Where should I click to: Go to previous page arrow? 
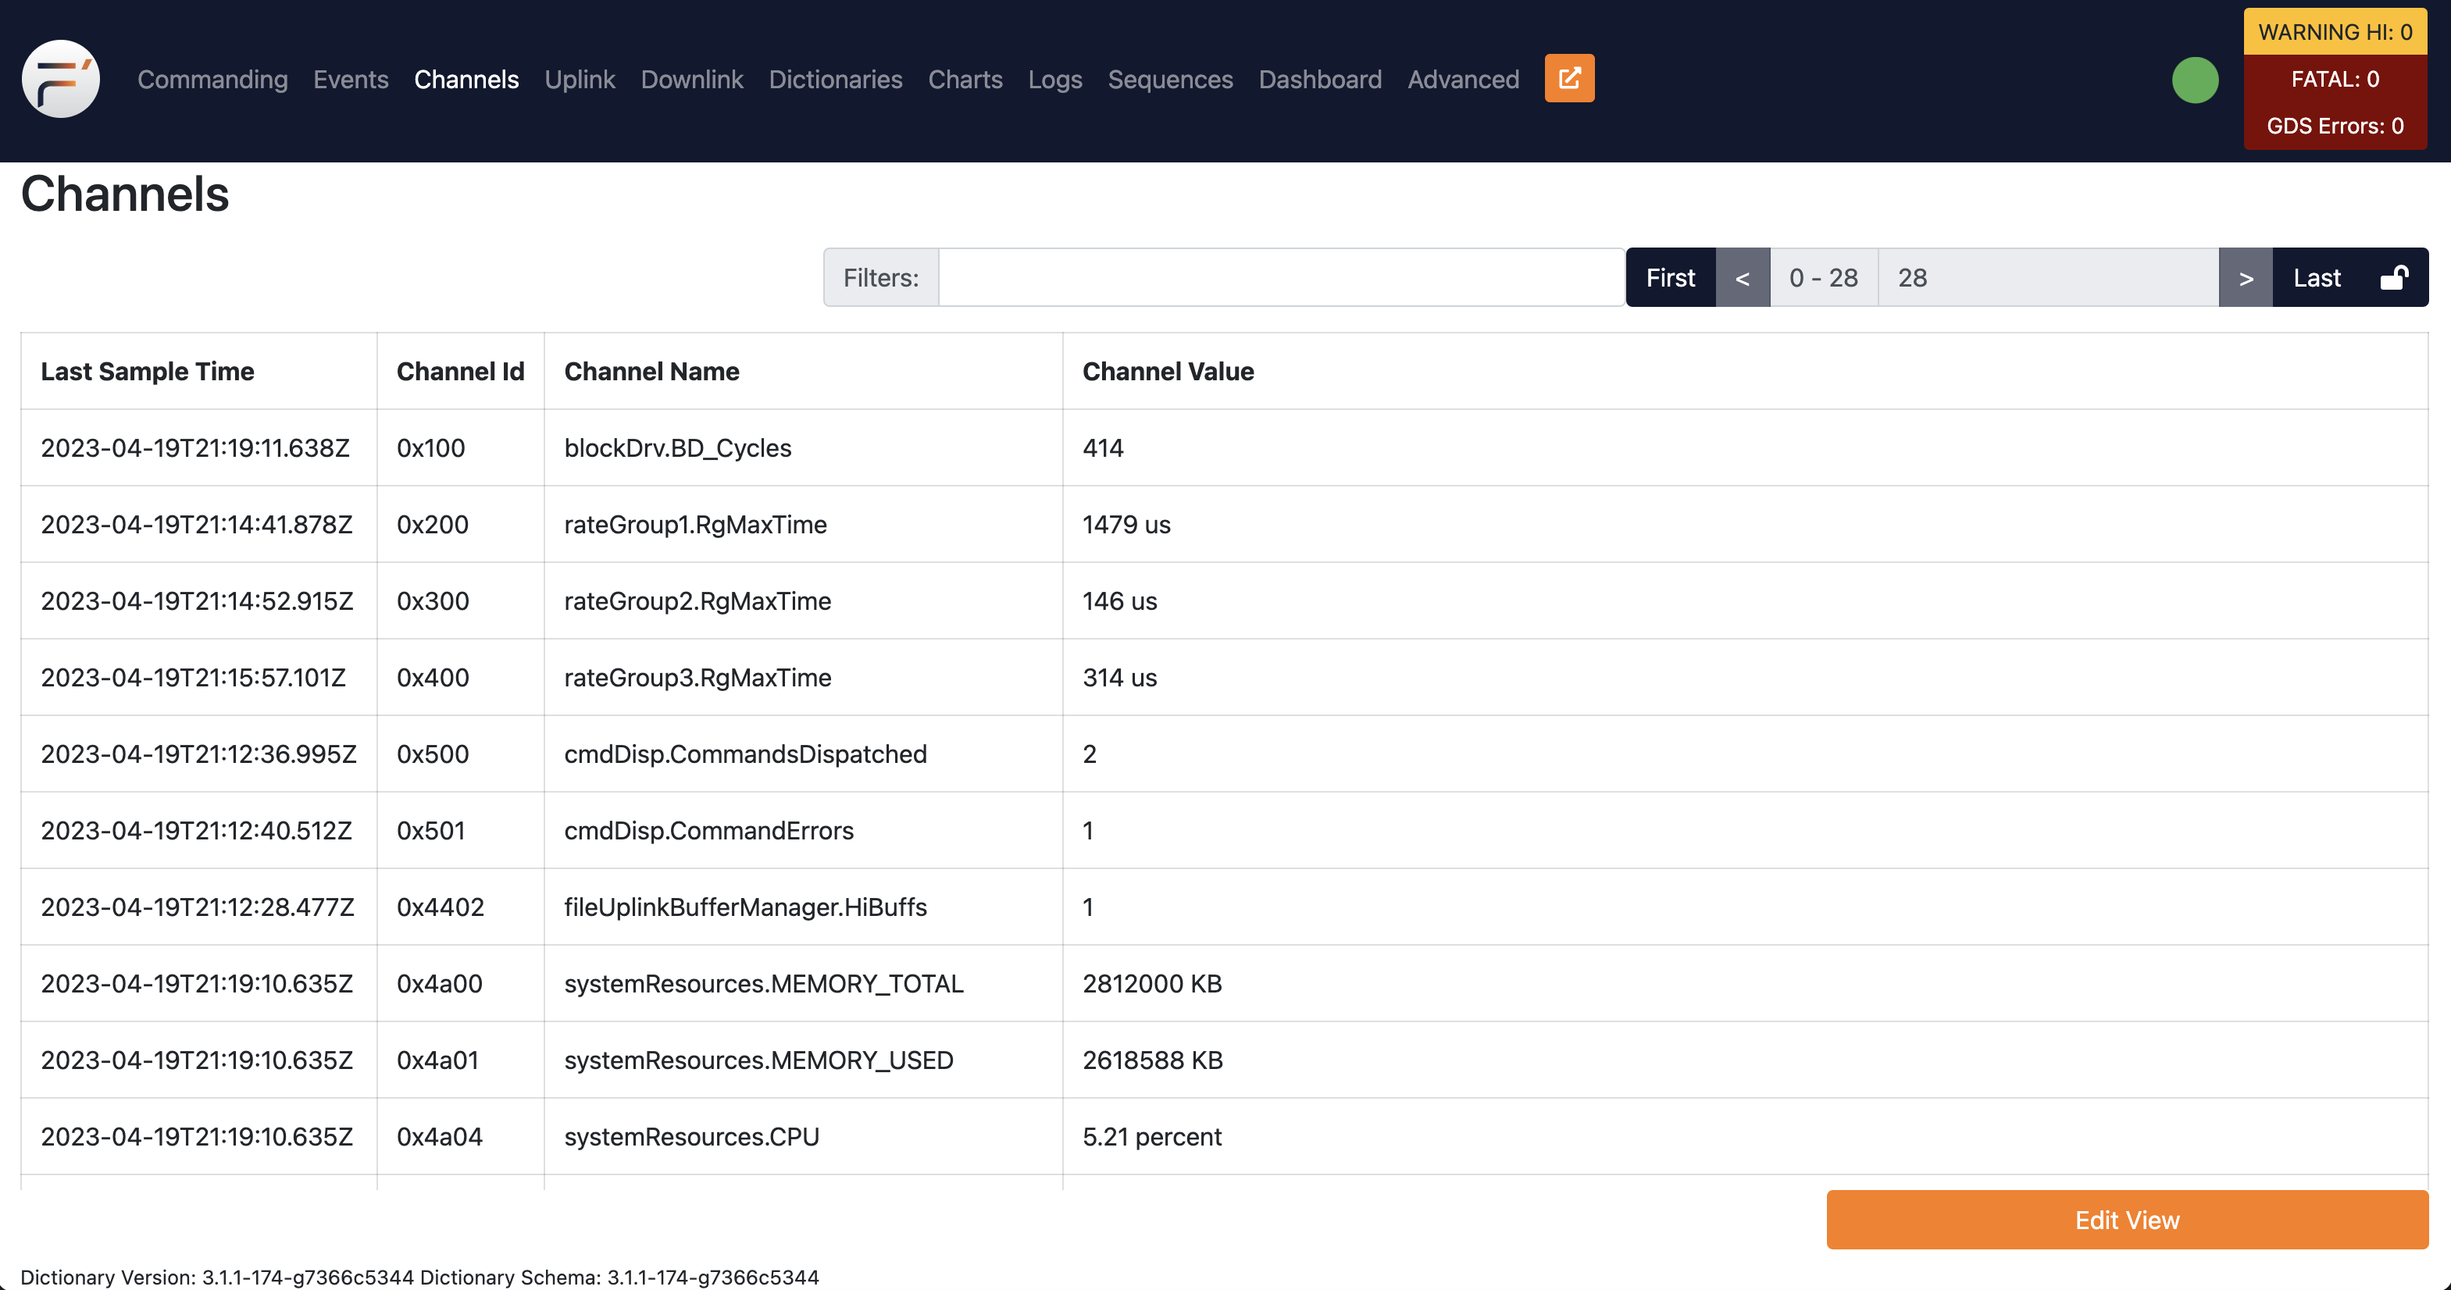click(x=1742, y=278)
